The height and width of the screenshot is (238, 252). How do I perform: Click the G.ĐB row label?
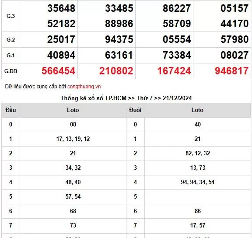click(10, 71)
